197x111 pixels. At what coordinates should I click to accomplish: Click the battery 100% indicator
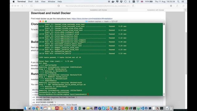pos(149,2)
